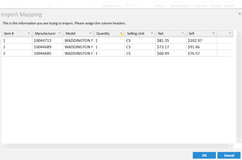
Task: Cancel the Import Mapping dialog
Action: [x=229, y=155]
